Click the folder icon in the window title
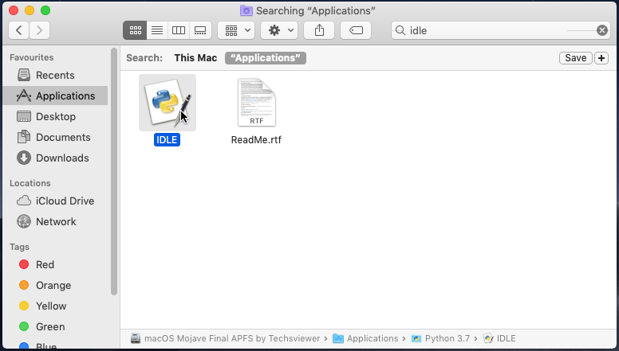The width and height of the screenshot is (619, 351). tap(246, 10)
